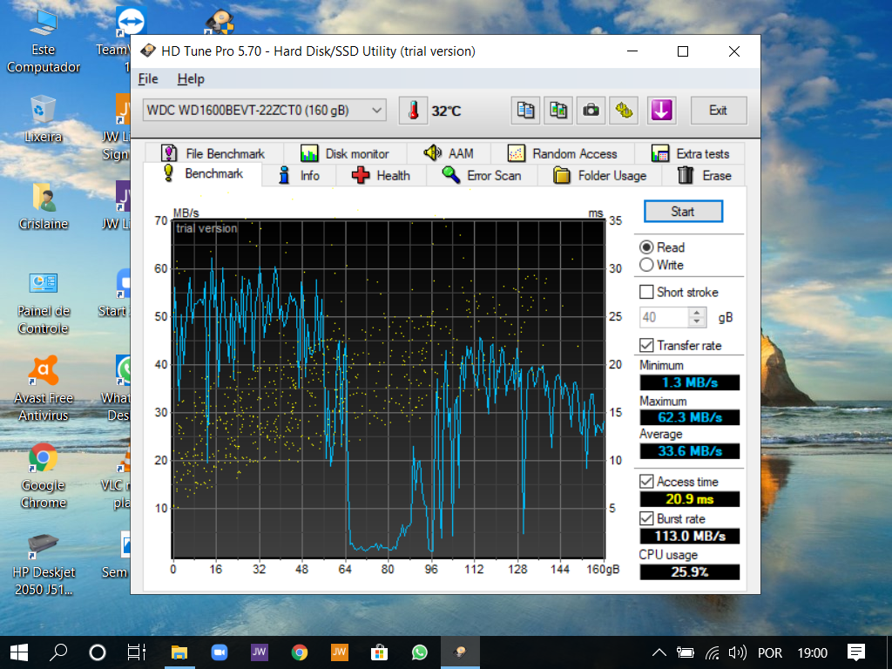892x669 pixels.
Task: Select the Benchmark tab
Action: [203, 173]
